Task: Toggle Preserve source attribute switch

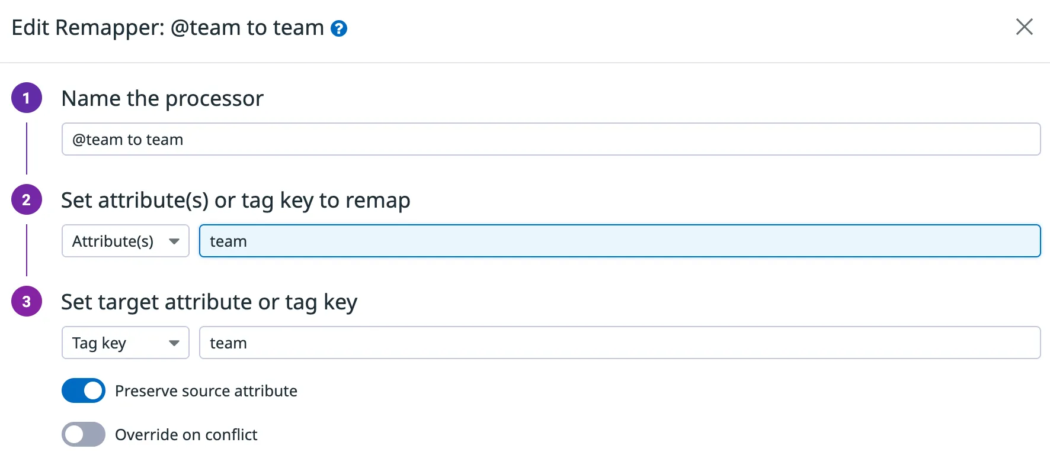Action: pos(84,390)
